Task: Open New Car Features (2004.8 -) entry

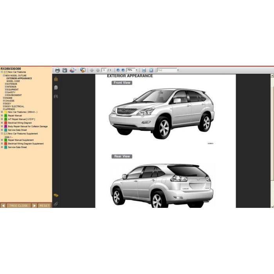Action: pos(23,112)
